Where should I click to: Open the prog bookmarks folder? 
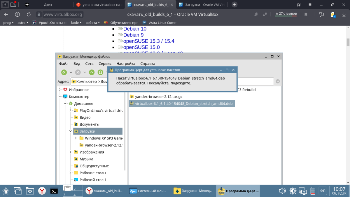[x=8, y=22]
